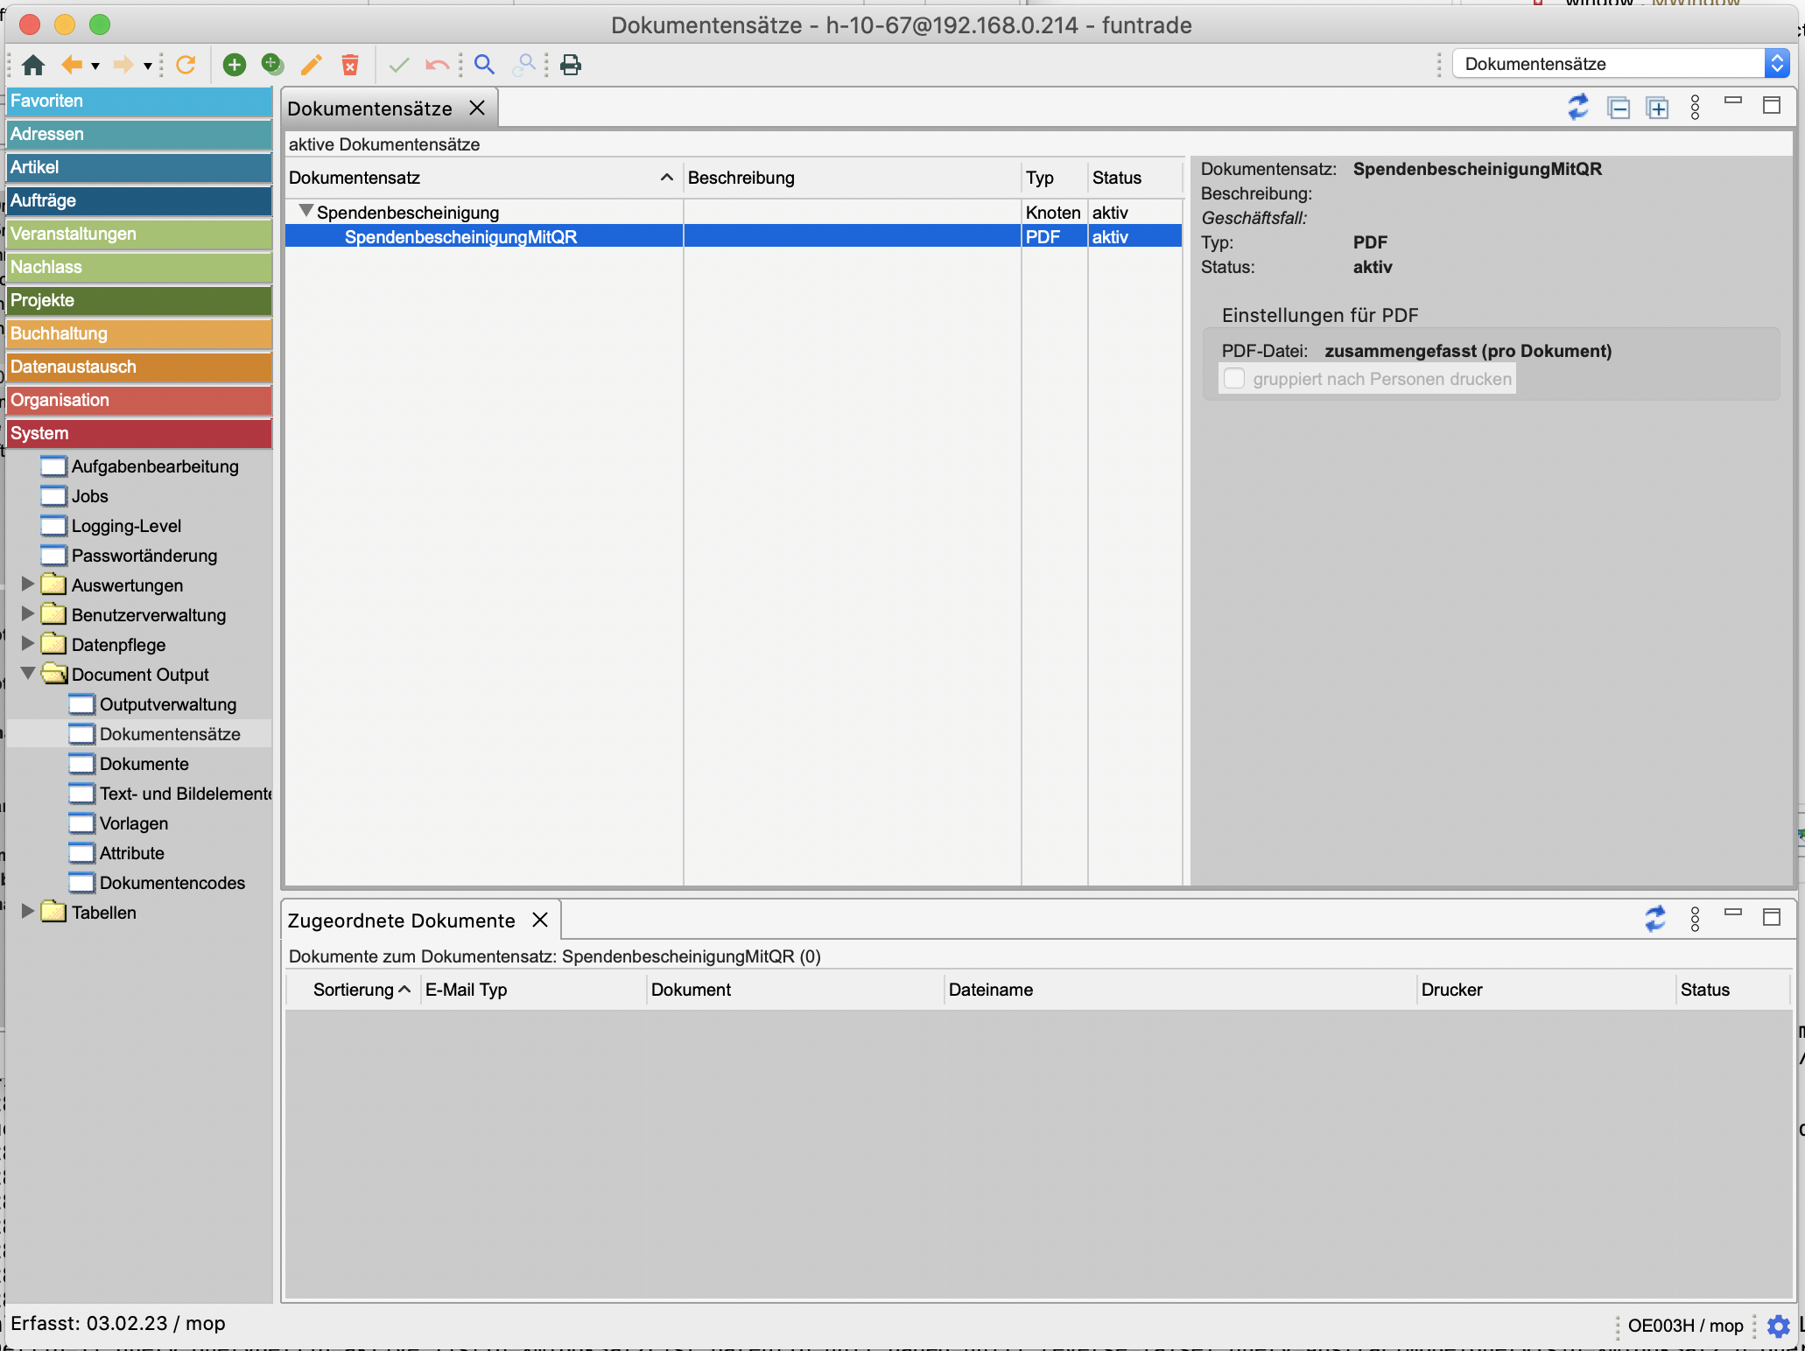Click the settings gear in status bar
Screen dimensions: 1805x1351
pyautogui.click(x=1778, y=1326)
